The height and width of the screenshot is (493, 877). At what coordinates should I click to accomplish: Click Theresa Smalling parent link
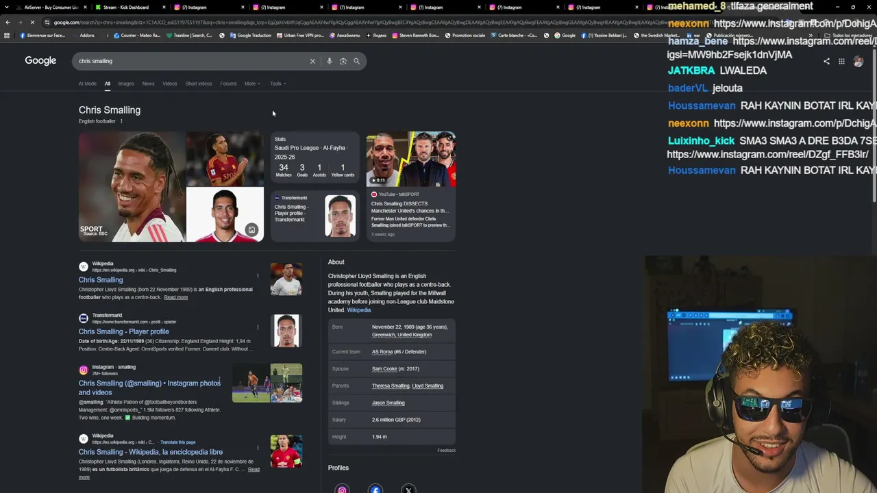coord(391,386)
